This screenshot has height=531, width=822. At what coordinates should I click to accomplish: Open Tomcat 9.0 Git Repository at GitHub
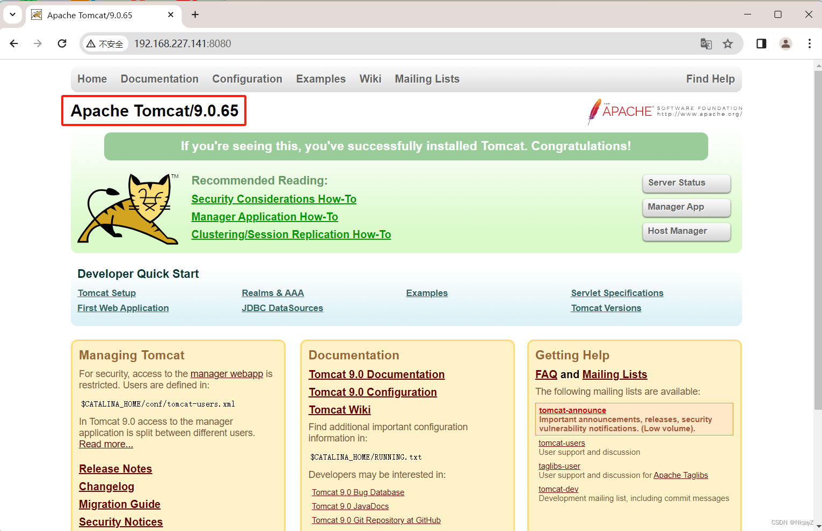(x=376, y=520)
